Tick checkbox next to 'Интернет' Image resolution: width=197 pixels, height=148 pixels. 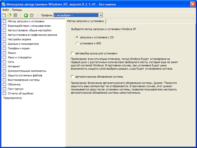point(5,66)
